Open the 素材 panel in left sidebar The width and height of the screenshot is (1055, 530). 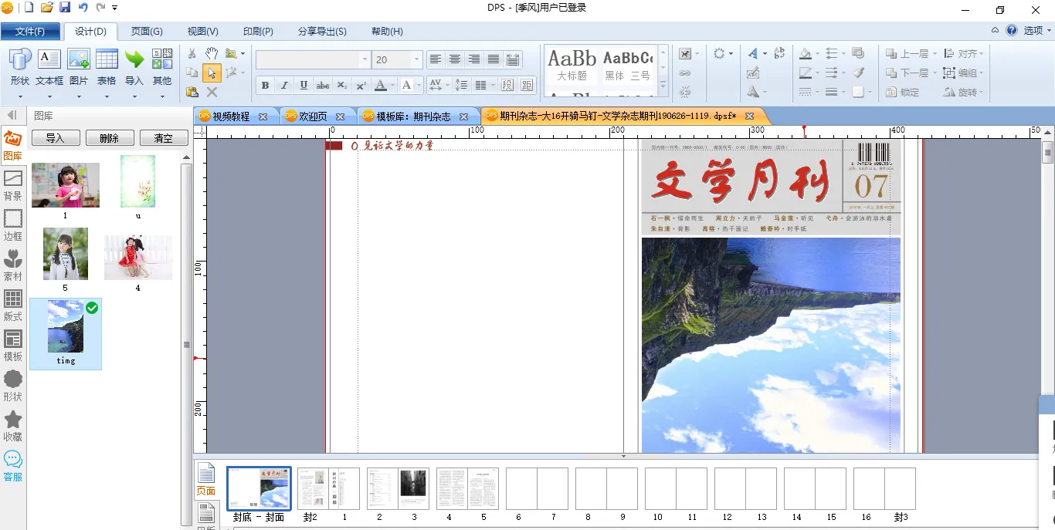[x=13, y=265]
